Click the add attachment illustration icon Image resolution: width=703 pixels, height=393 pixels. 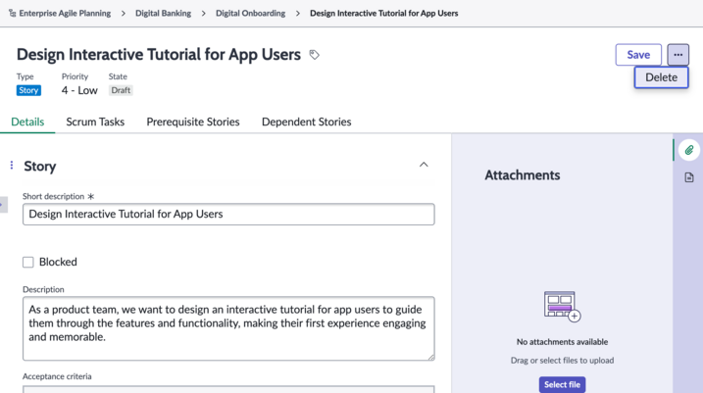(x=562, y=307)
